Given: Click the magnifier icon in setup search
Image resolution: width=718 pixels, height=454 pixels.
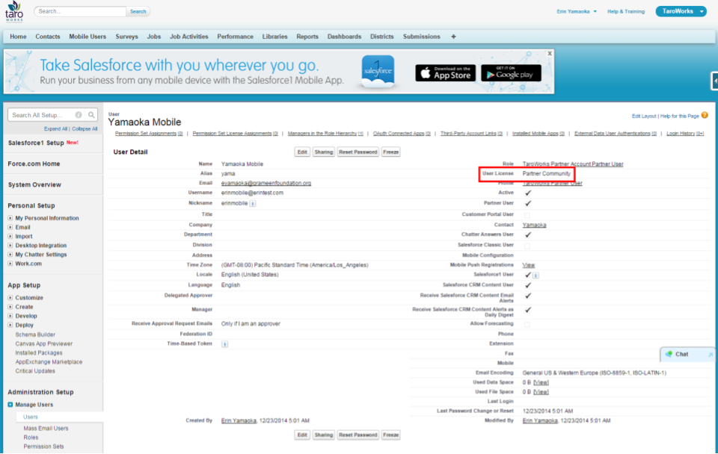Looking at the screenshot, I should [91, 115].
